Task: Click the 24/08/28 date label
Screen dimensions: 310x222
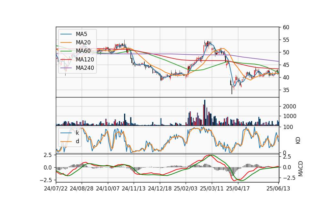Action: 82,189
